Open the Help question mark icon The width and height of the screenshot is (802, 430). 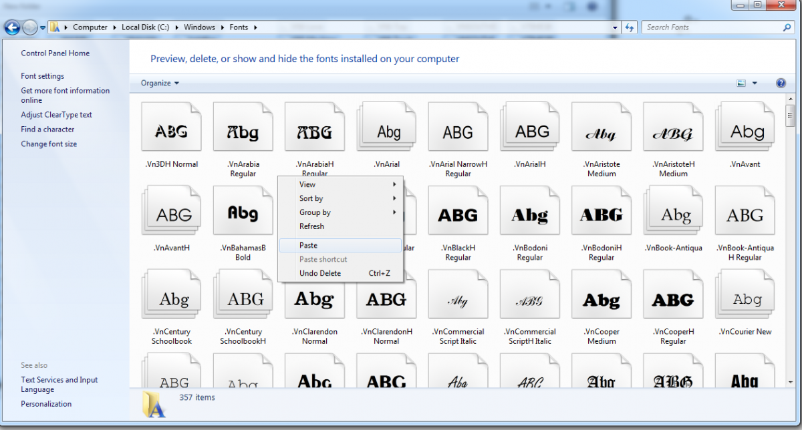coord(781,83)
